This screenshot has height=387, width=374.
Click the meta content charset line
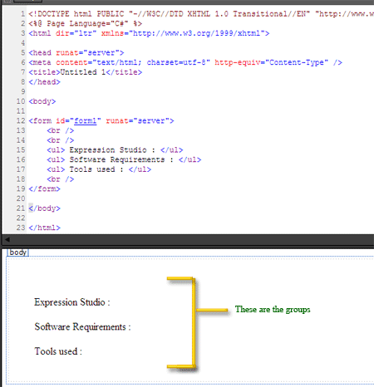[x=185, y=62]
